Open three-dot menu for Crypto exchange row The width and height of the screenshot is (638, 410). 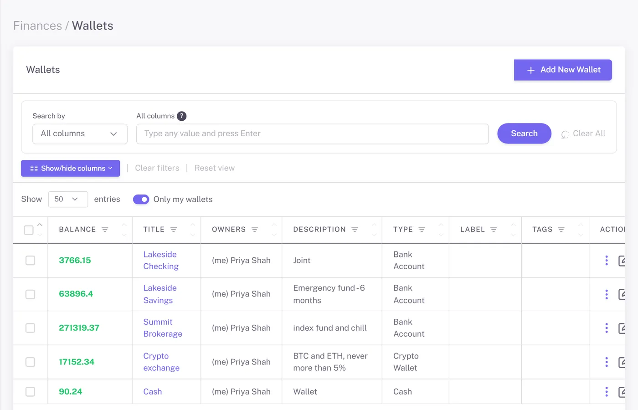pyautogui.click(x=607, y=362)
